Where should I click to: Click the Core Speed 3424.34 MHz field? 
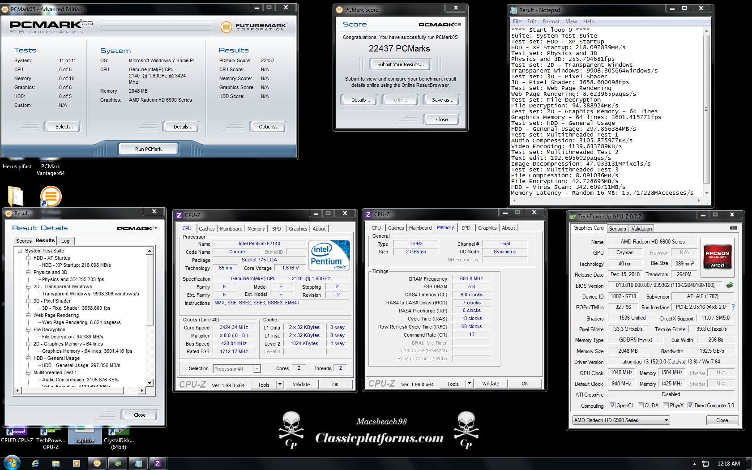(x=234, y=328)
